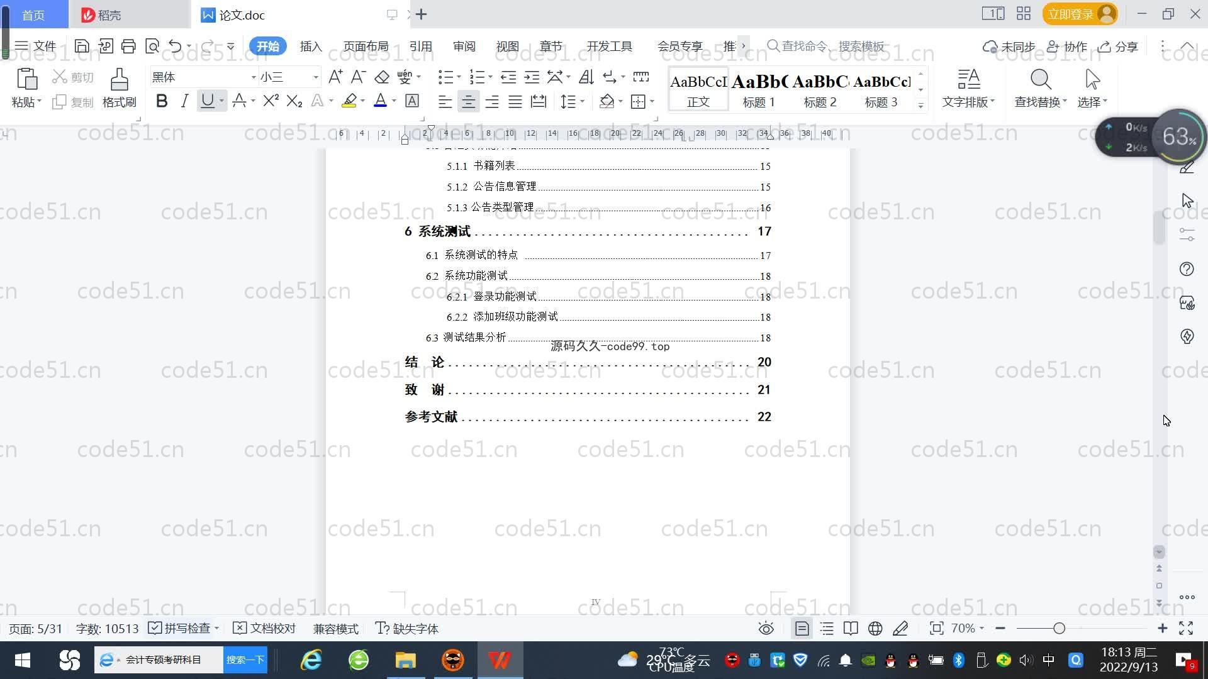Screen dimensions: 1208x679
Task: Toggle Bold formatting
Action: click(162, 101)
